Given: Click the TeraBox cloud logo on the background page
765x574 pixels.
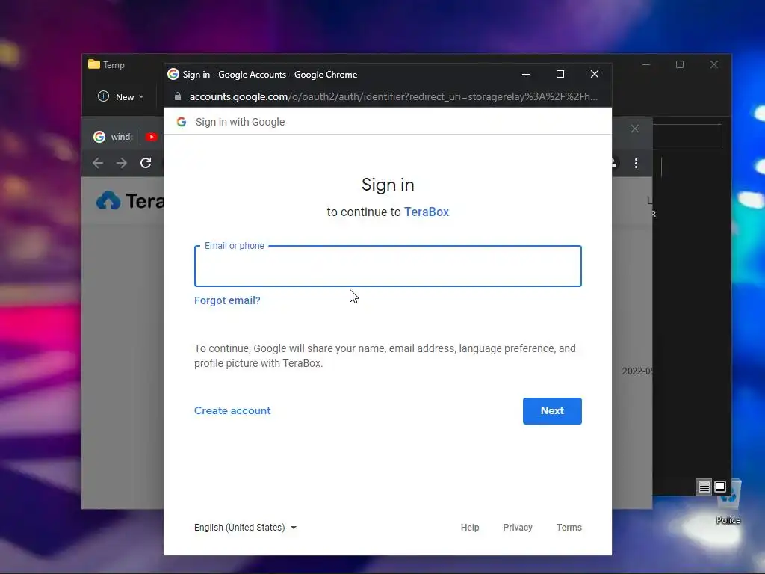Looking at the screenshot, I should (x=108, y=200).
